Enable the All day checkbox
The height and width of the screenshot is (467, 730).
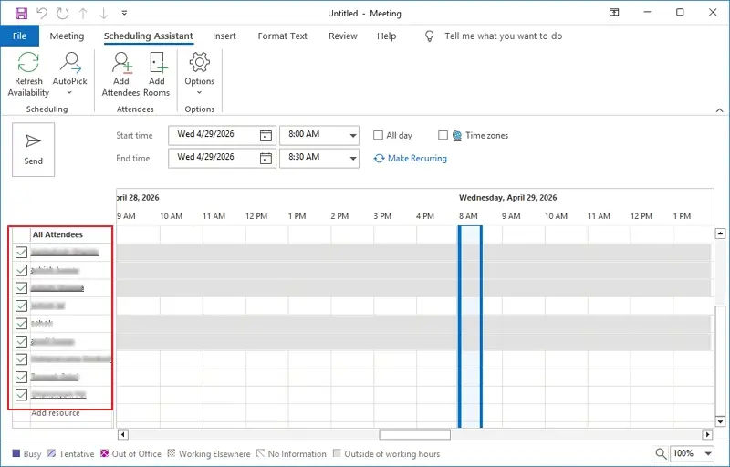coord(378,135)
